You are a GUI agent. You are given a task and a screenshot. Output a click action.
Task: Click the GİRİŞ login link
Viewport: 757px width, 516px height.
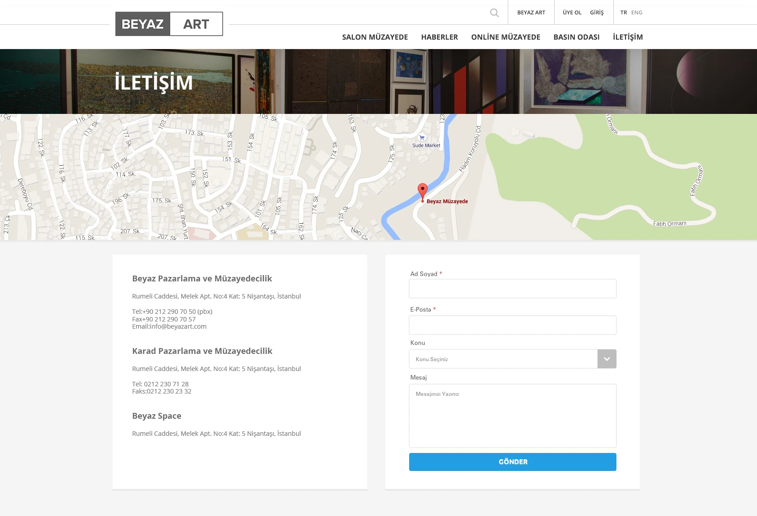coord(597,13)
